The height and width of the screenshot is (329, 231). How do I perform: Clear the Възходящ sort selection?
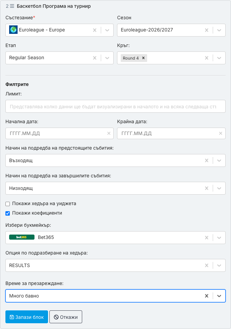click(x=207, y=160)
